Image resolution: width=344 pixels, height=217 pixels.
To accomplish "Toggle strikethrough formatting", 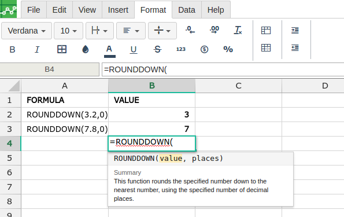I will click(157, 49).
